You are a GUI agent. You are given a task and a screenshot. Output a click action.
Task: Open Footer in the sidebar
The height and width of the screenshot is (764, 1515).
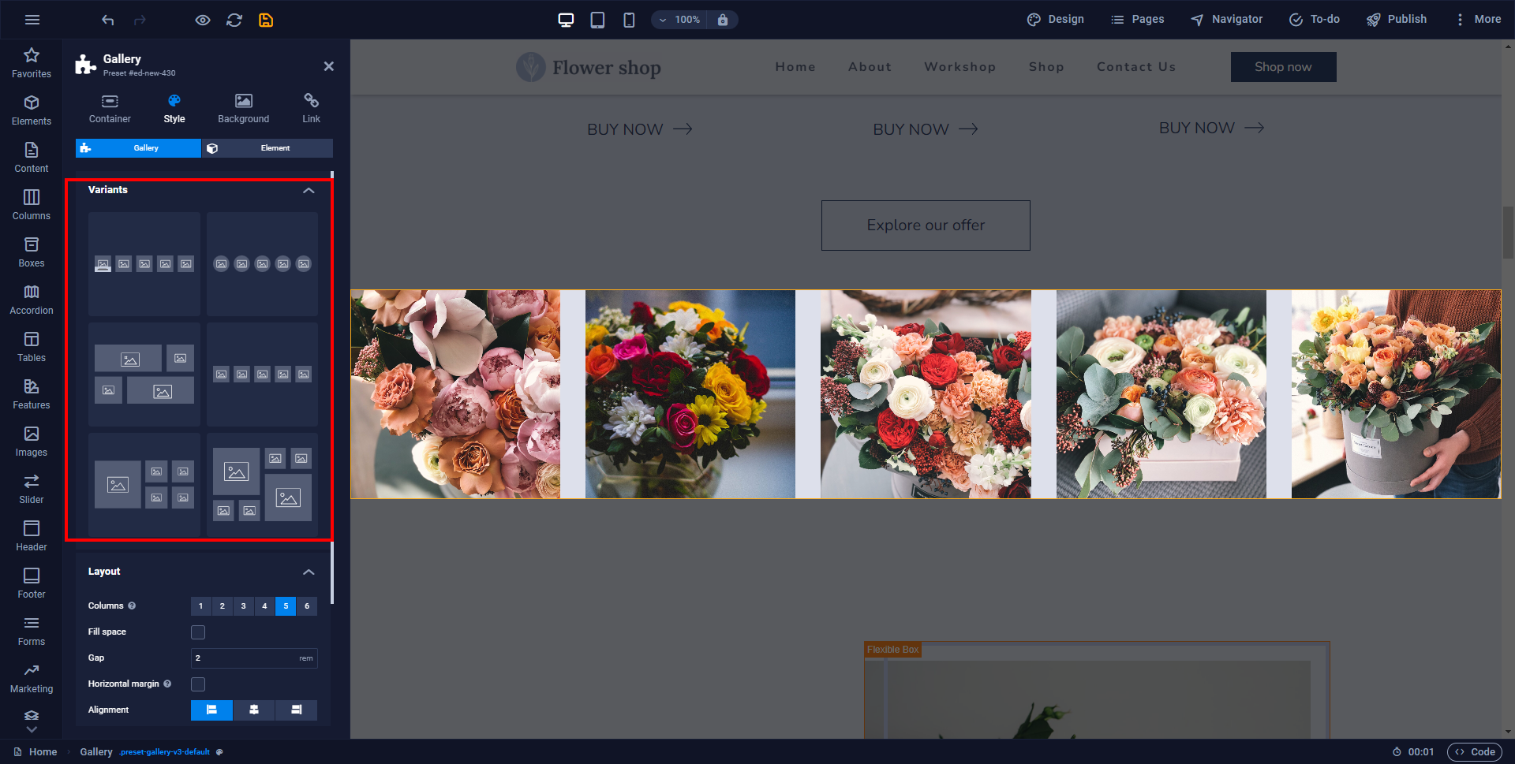point(32,583)
